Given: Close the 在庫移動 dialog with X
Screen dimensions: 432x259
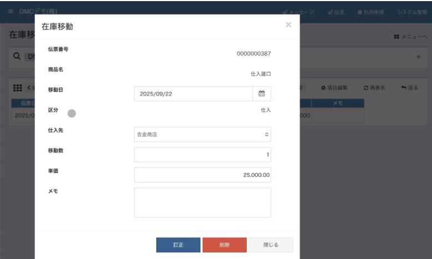Looking at the screenshot, I should pyautogui.click(x=288, y=25).
